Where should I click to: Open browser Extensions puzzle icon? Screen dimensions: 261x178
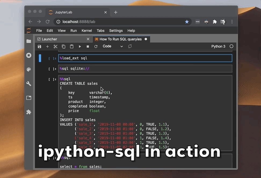[215, 22]
